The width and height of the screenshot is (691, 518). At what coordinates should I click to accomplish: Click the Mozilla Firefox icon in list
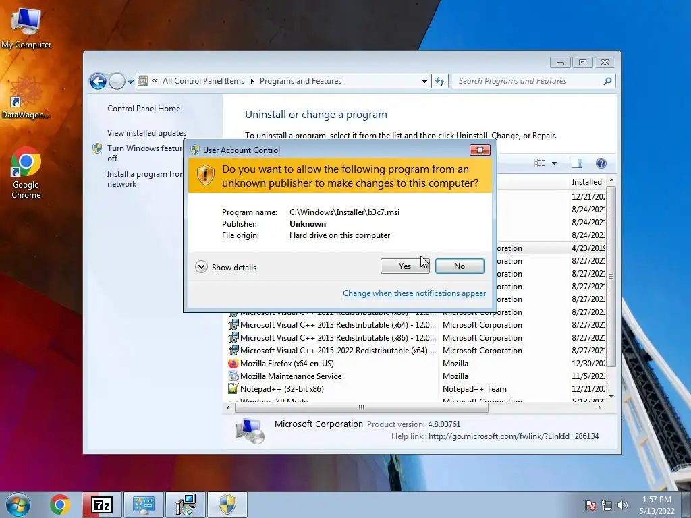click(233, 364)
